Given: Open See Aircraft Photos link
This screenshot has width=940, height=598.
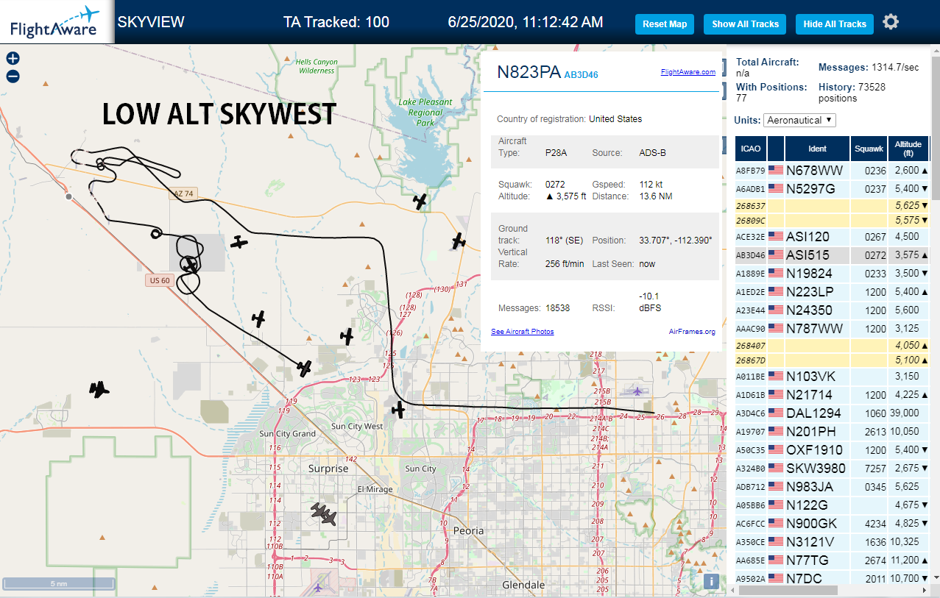Looking at the screenshot, I should click(x=523, y=332).
